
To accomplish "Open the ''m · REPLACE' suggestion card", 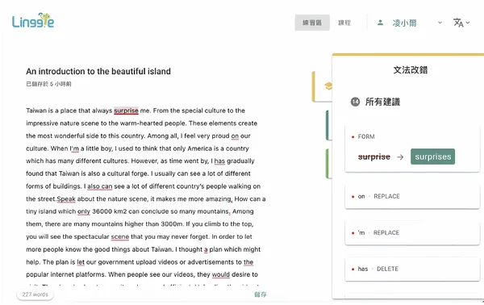I will click(x=412, y=232).
